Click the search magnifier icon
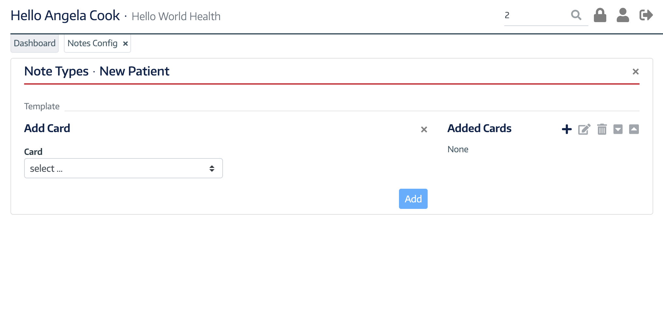Screen dimensions: 663x313 click(x=576, y=15)
